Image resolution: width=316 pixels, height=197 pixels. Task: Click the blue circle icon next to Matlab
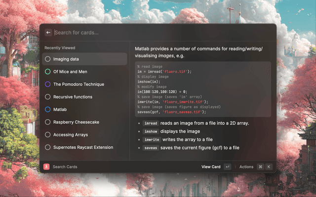47,109
